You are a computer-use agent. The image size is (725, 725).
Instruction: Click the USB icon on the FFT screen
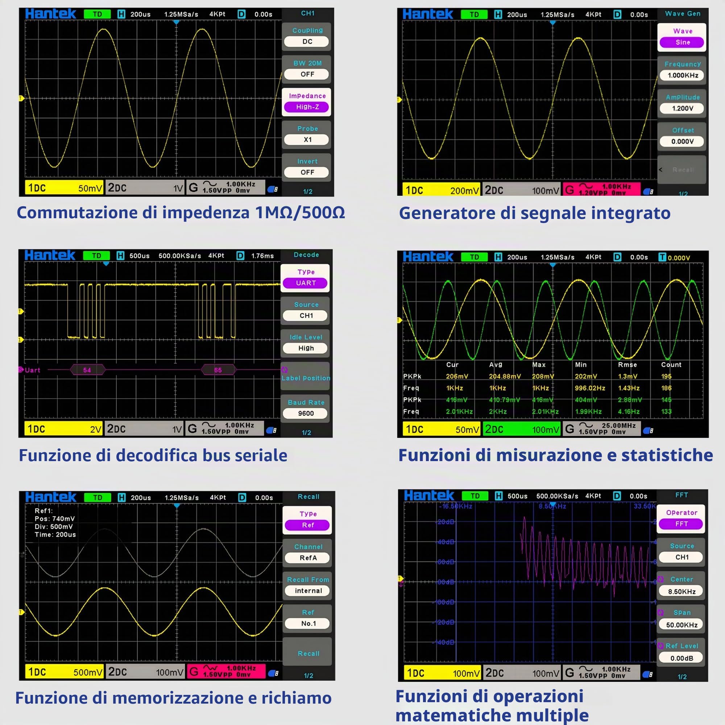(648, 674)
